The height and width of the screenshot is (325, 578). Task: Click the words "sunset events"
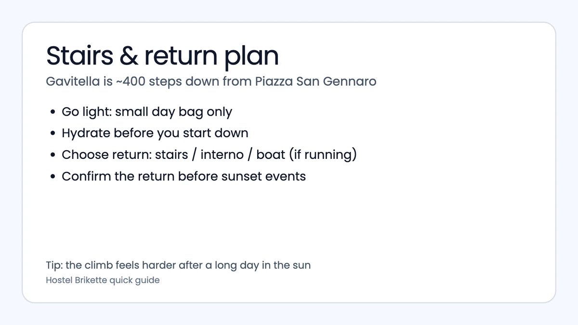[x=263, y=176]
